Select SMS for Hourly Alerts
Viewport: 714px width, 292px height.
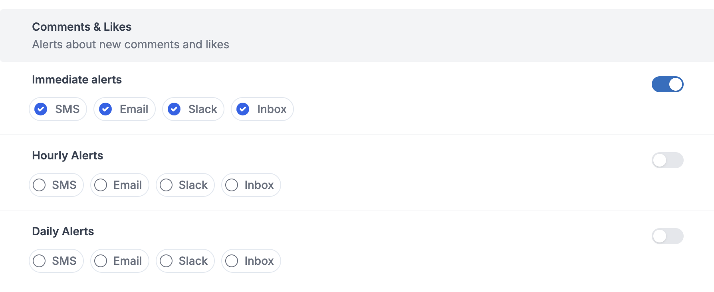pos(56,185)
